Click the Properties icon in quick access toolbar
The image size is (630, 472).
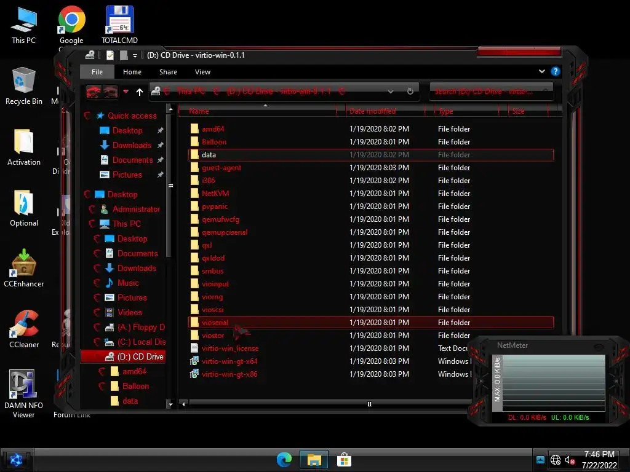point(110,55)
